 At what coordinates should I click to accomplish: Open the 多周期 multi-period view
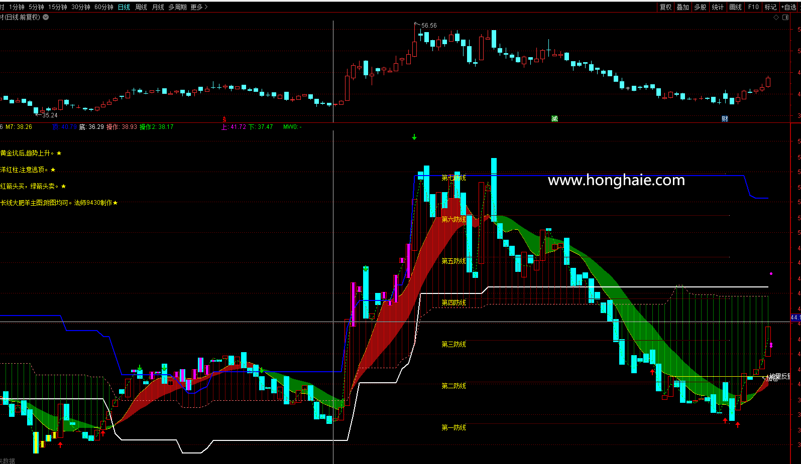pos(177,7)
